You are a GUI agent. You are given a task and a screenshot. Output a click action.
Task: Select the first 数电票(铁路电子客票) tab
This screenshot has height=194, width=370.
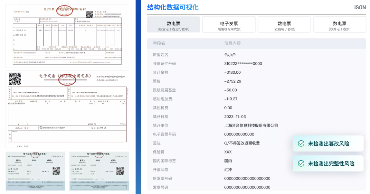coord(284,24)
